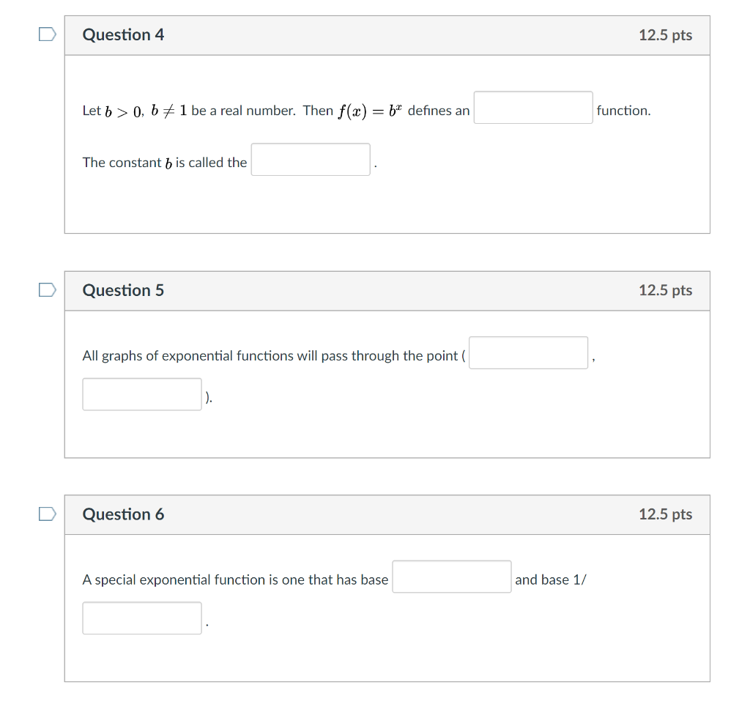Click the second coordinate blank in Question 5

point(141,393)
